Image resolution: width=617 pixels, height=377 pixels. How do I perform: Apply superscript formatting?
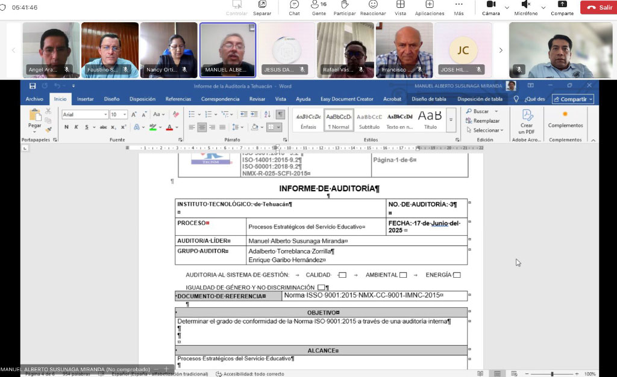(x=124, y=127)
